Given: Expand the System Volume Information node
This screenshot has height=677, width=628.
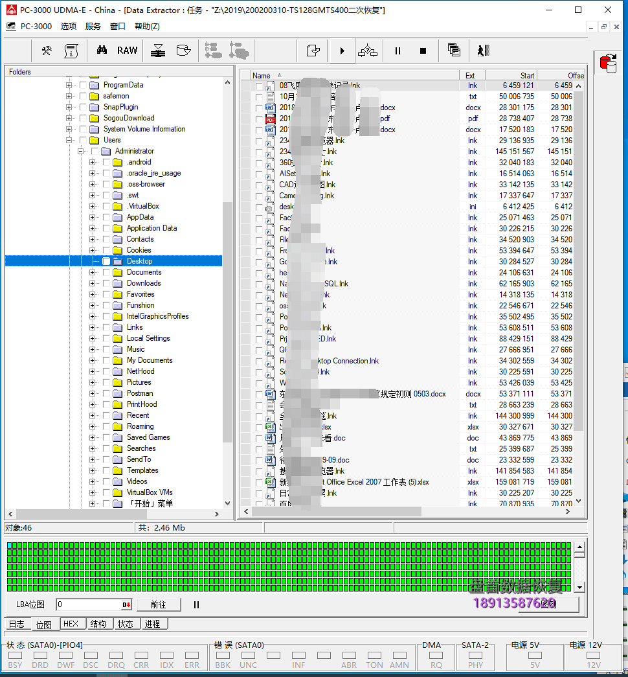Looking at the screenshot, I should (69, 129).
